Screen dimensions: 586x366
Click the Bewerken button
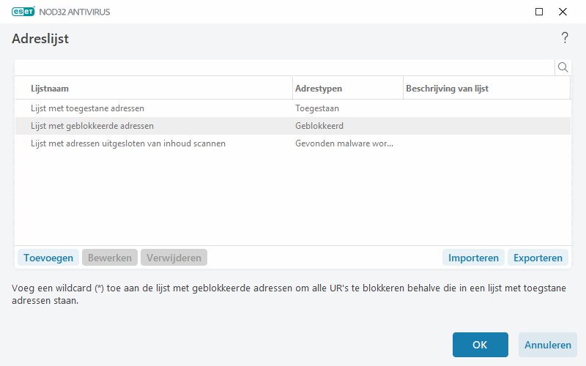tap(110, 258)
